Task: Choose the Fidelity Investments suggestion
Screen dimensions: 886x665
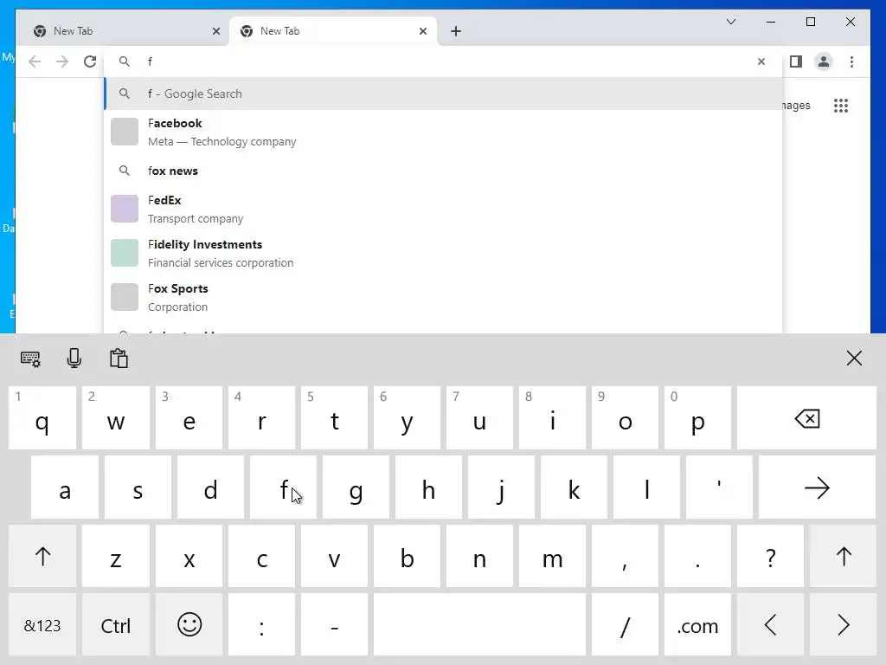Action: click(444, 253)
